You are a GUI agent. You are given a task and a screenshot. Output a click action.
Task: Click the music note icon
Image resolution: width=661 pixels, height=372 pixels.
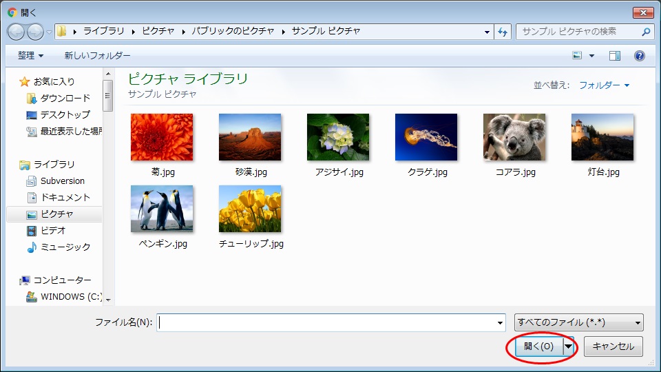32,247
